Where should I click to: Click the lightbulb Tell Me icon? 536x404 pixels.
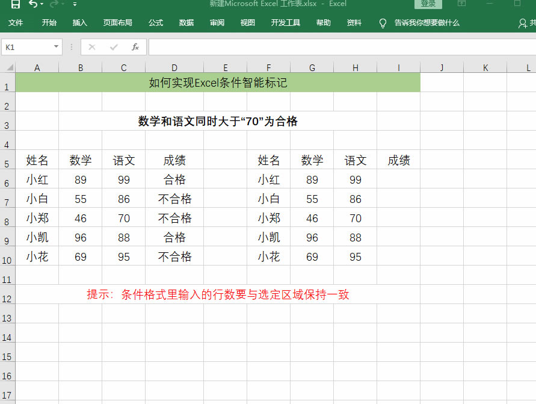coord(383,23)
